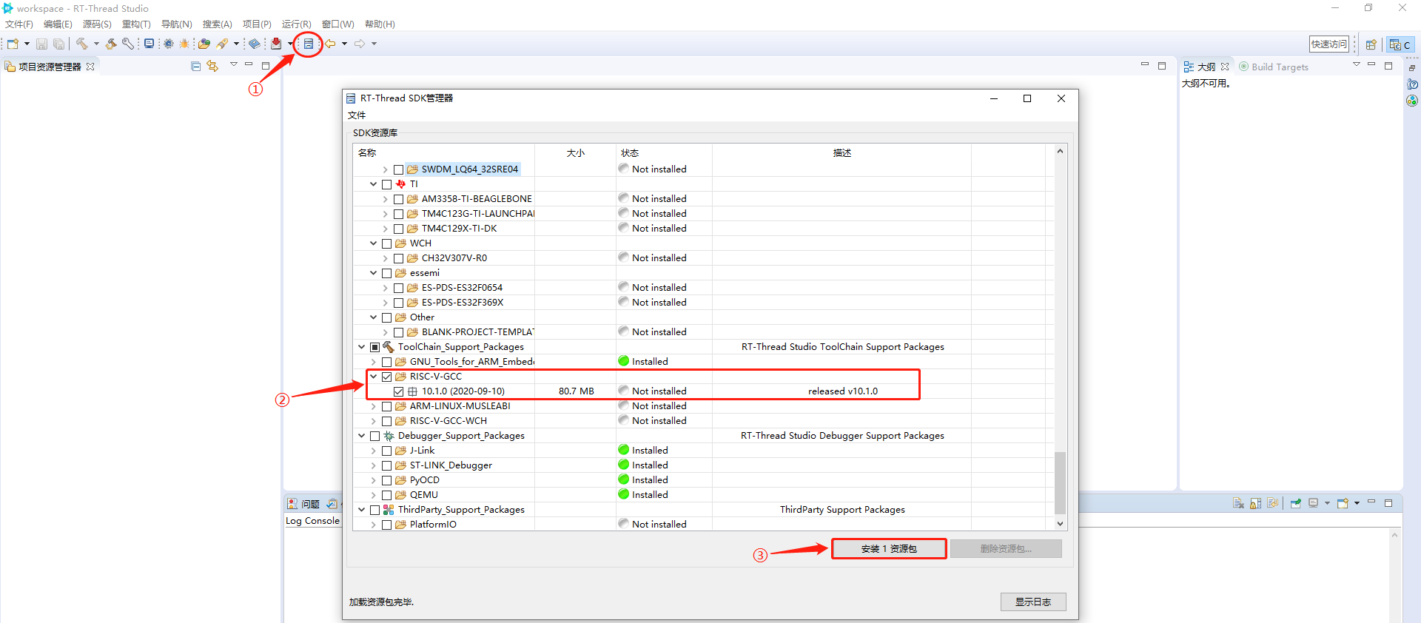
Task: Click the Save All toolbar icon
Action: (58, 44)
